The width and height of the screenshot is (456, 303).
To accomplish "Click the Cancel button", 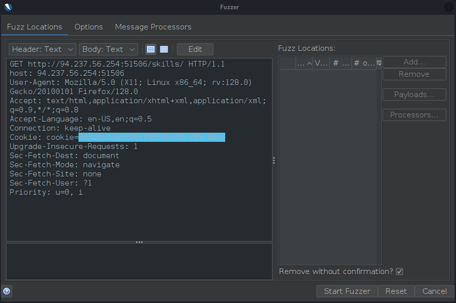I will click(x=434, y=291).
